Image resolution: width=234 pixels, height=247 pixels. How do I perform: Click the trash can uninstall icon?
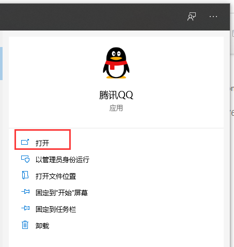point(25,225)
